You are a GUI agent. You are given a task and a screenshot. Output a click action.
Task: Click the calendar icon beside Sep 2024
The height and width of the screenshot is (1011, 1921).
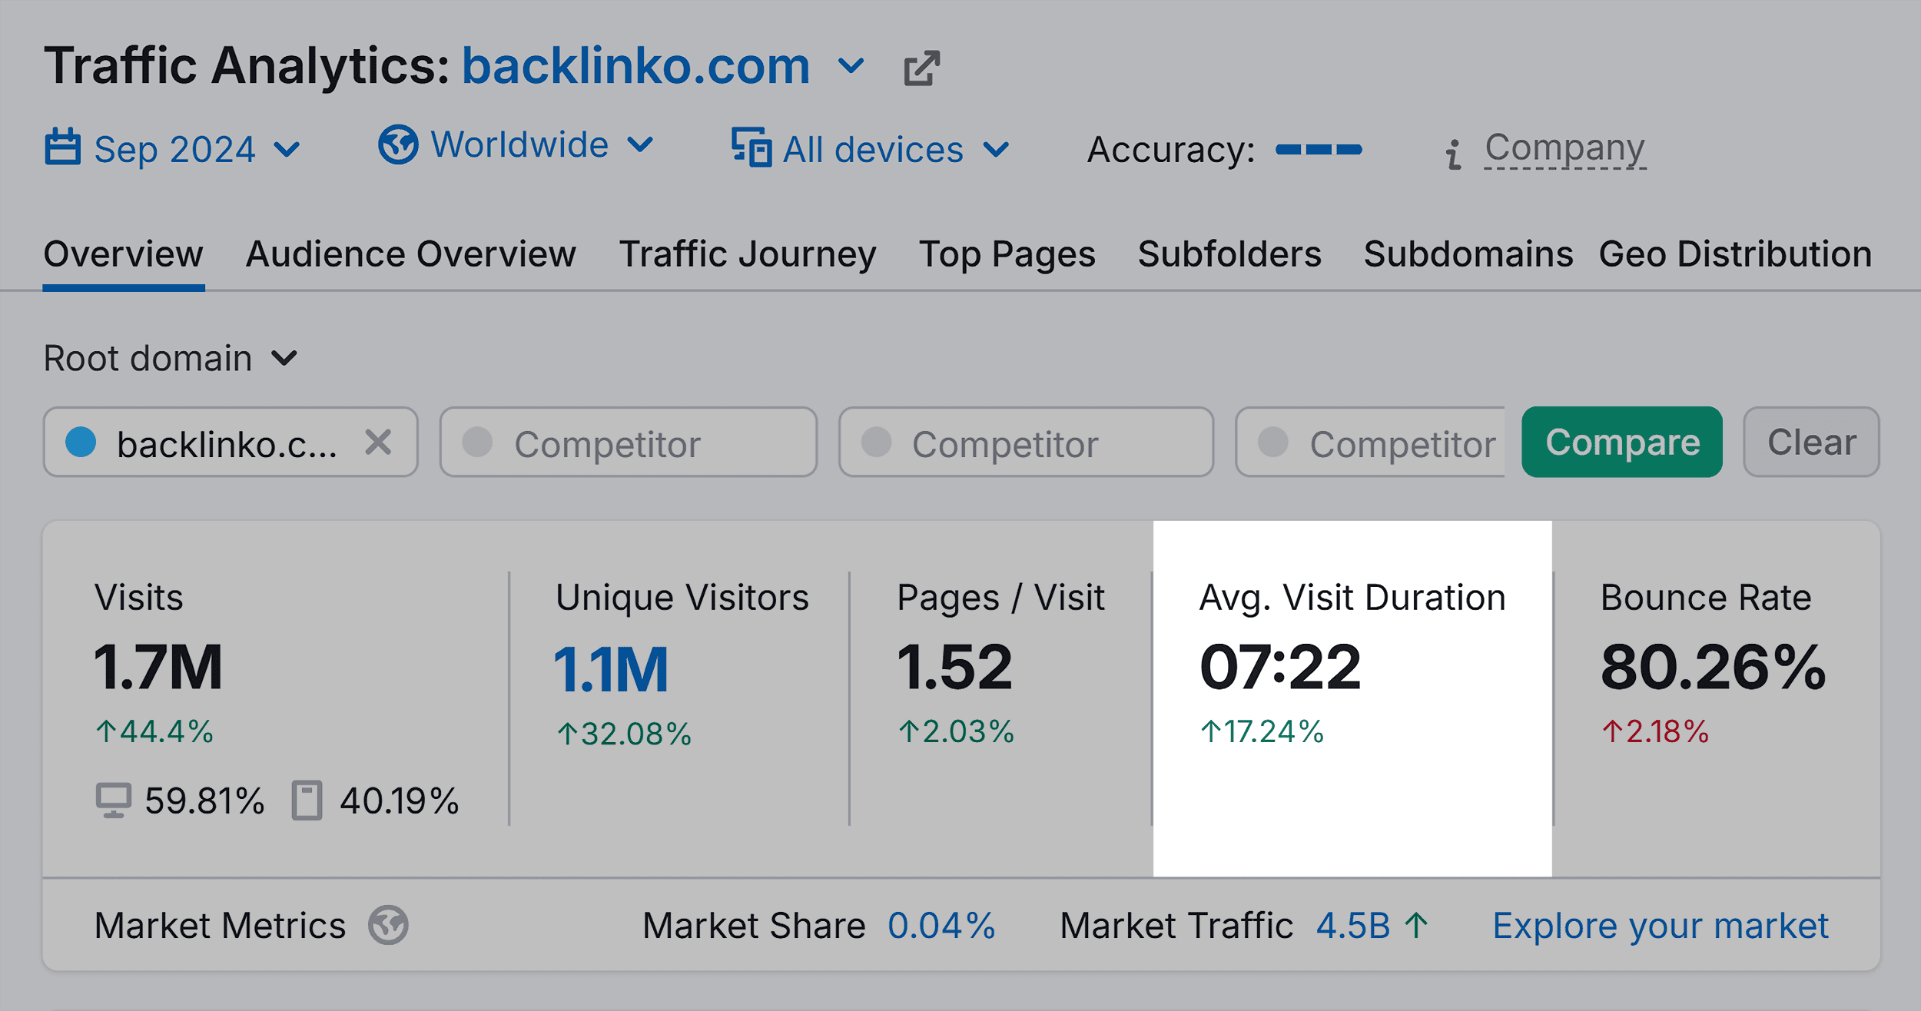(62, 147)
